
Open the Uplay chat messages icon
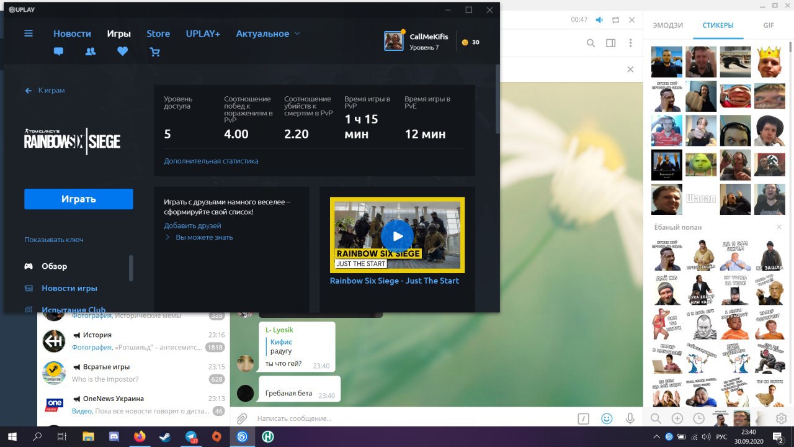(59, 52)
